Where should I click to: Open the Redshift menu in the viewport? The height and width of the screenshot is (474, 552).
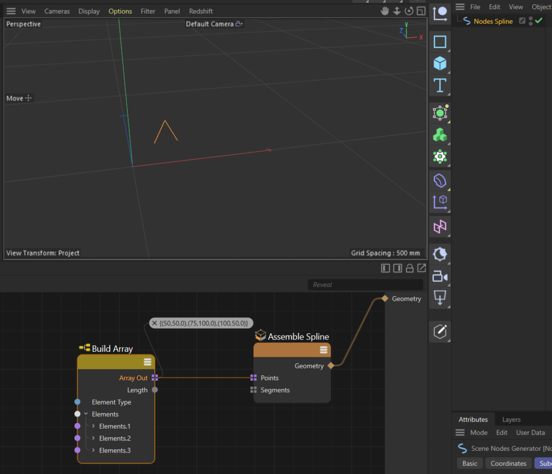tap(201, 11)
